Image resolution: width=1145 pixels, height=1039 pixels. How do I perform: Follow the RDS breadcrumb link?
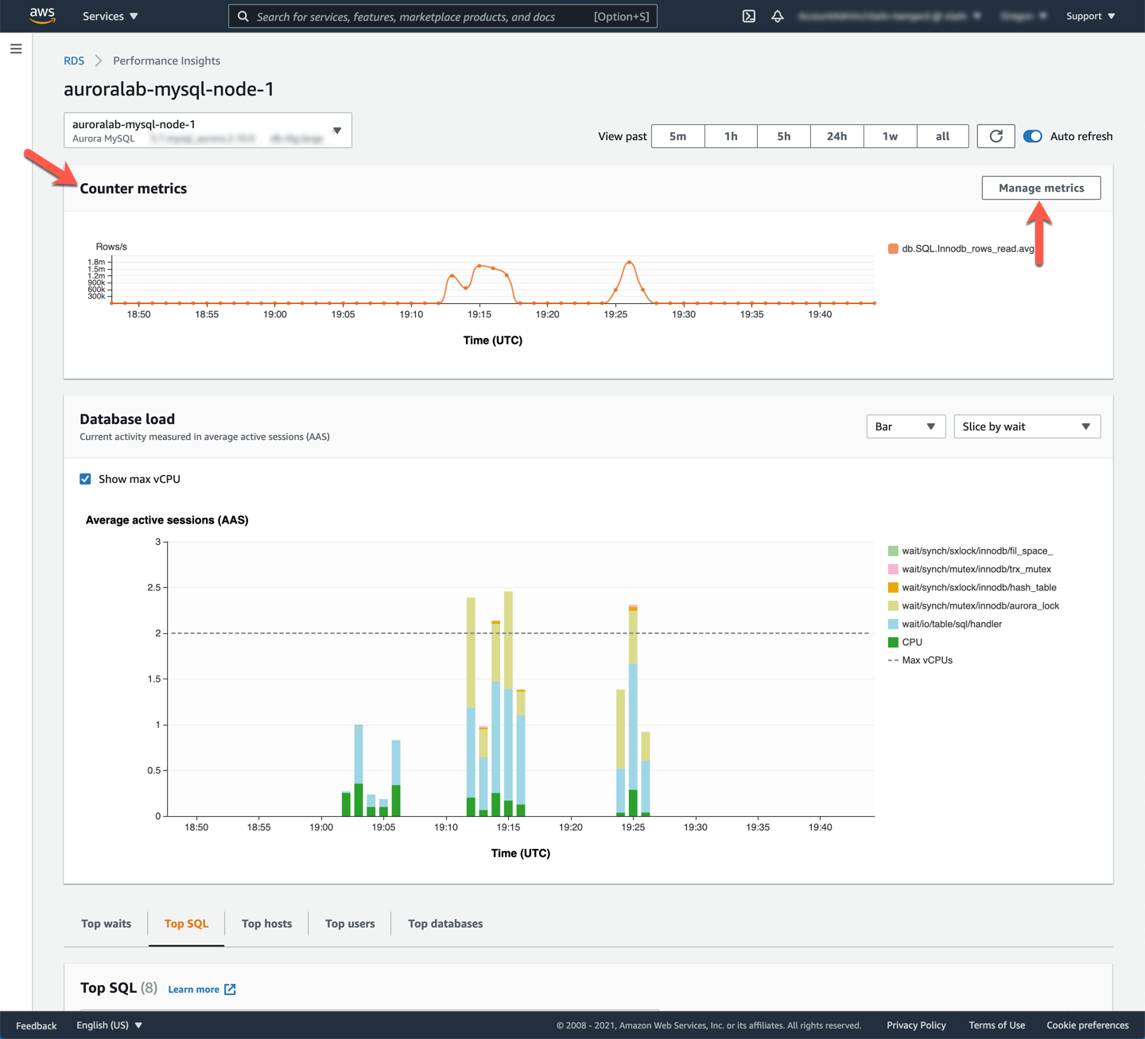click(74, 60)
